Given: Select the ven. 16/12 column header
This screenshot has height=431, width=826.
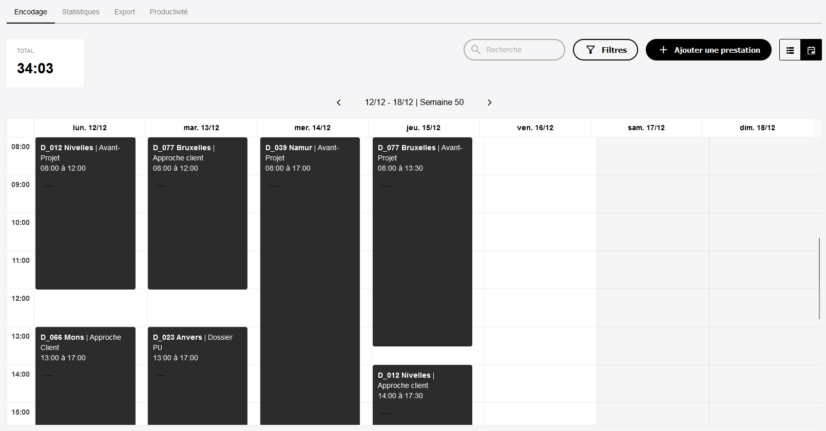Looking at the screenshot, I should click(x=535, y=128).
